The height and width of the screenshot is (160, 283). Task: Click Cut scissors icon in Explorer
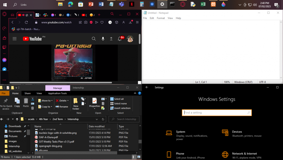coord(33,99)
